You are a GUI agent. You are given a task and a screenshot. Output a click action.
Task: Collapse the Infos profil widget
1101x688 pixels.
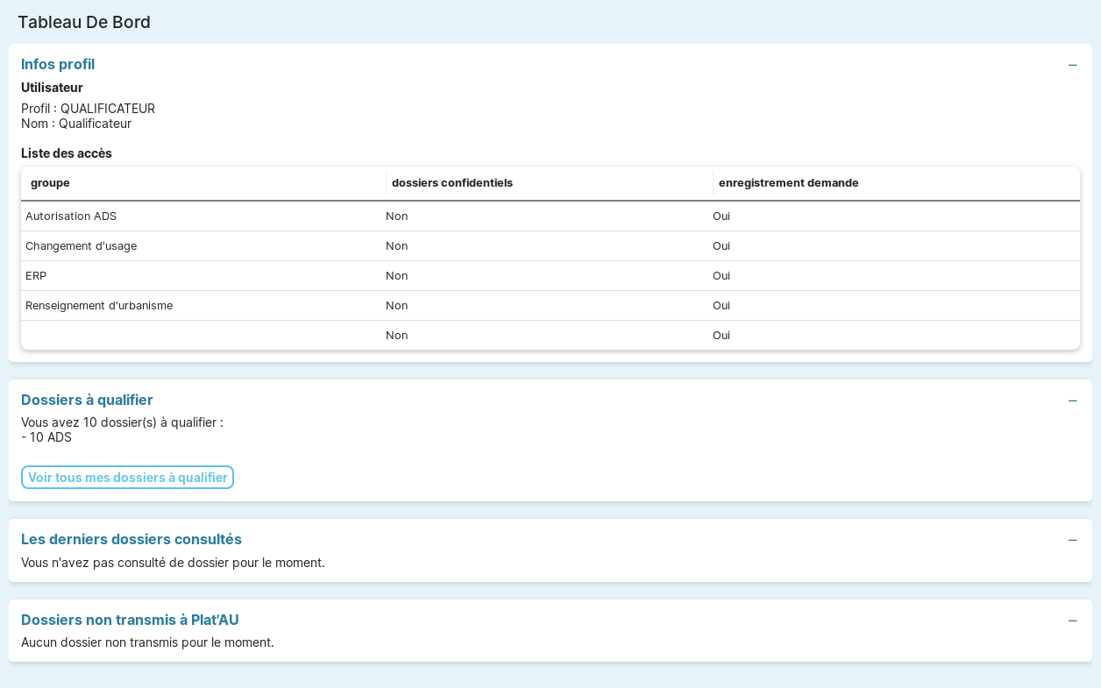[1072, 65]
